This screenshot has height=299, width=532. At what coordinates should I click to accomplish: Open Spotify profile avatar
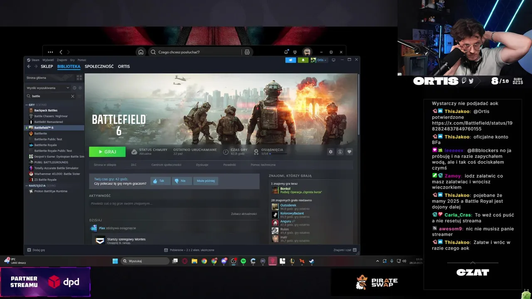coord(307,52)
